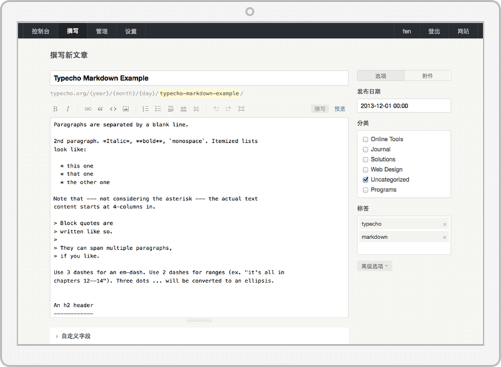
Task: Open the 设置 navigation menu
Action: pyautogui.click(x=131, y=31)
